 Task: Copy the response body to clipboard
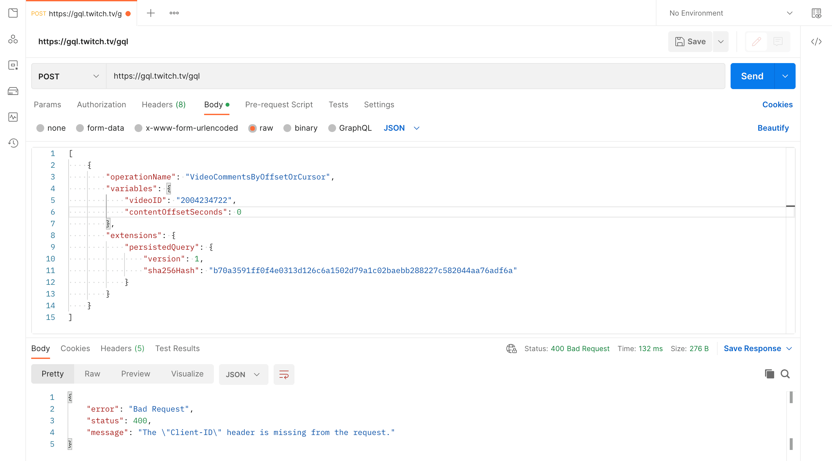(769, 374)
